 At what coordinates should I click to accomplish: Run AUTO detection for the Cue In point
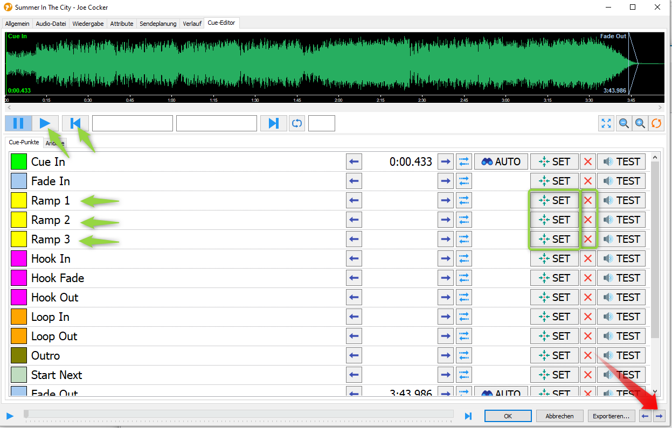[501, 161]
